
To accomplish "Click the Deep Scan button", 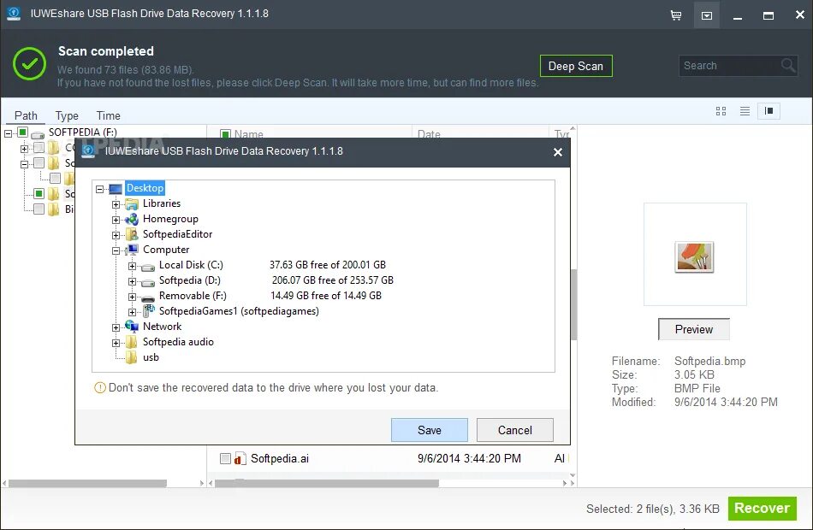I will 576,66.
